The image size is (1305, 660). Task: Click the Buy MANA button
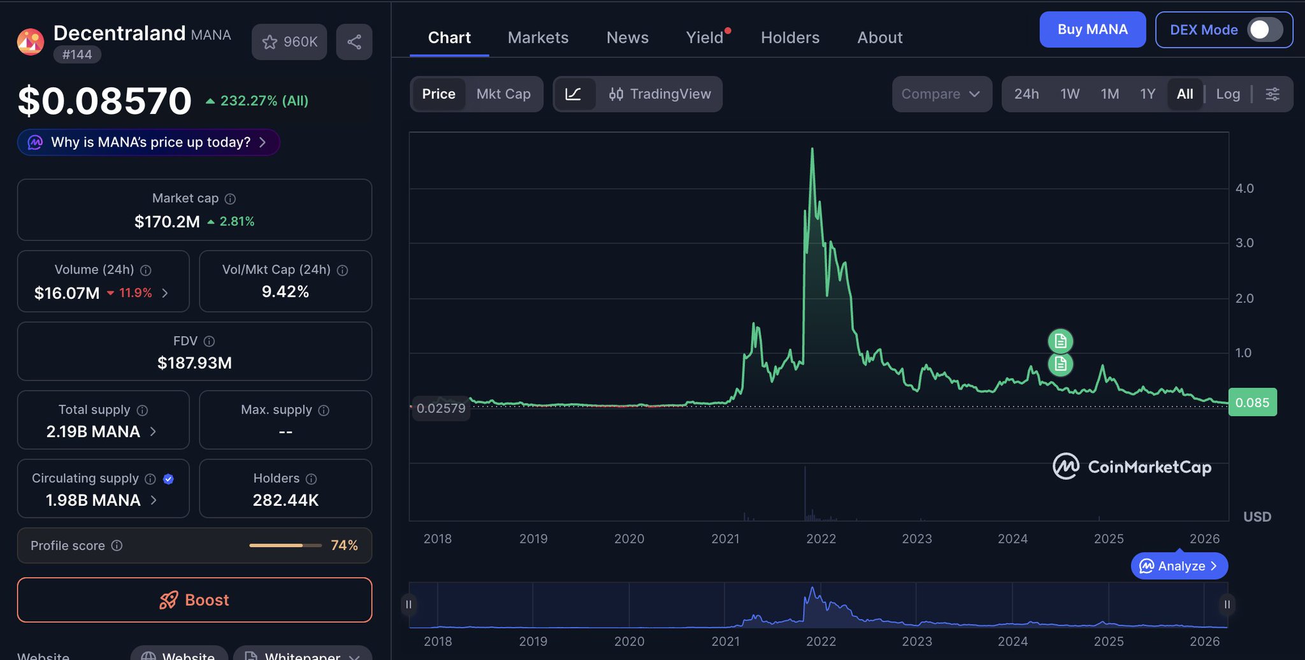[x=1092, y=30]
